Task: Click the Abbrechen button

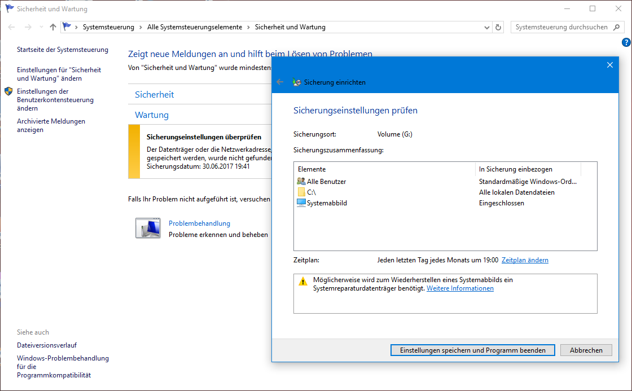Action: pos(586,350)
